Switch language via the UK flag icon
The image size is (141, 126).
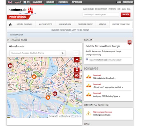(x=10, y=2)
